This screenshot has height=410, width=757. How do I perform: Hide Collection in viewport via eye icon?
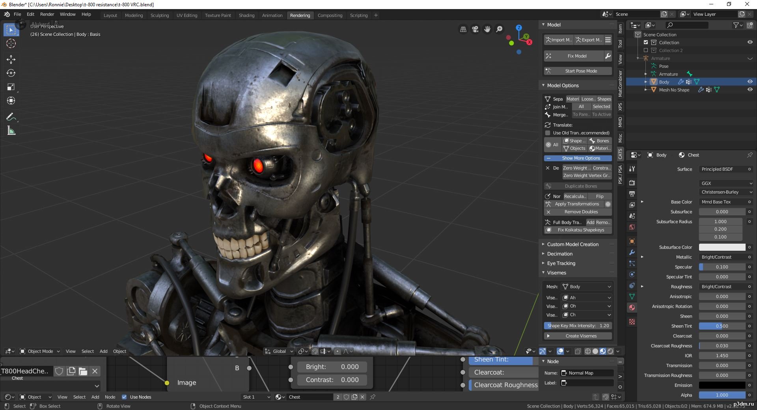750,42
